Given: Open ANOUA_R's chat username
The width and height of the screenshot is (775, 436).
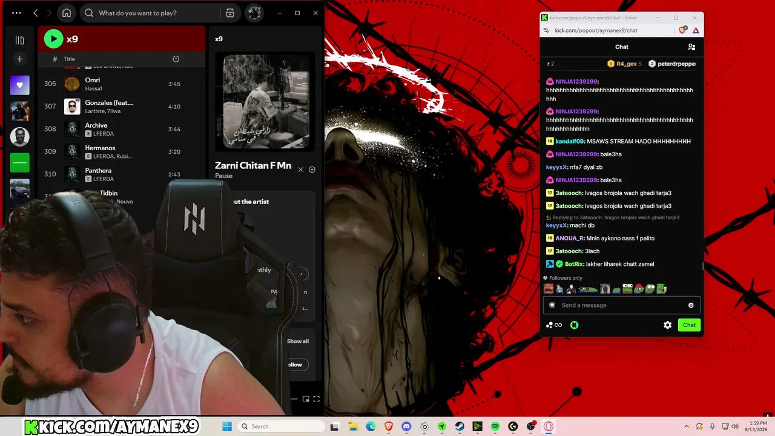Looking at the screenshot, I should coord(569,238).
